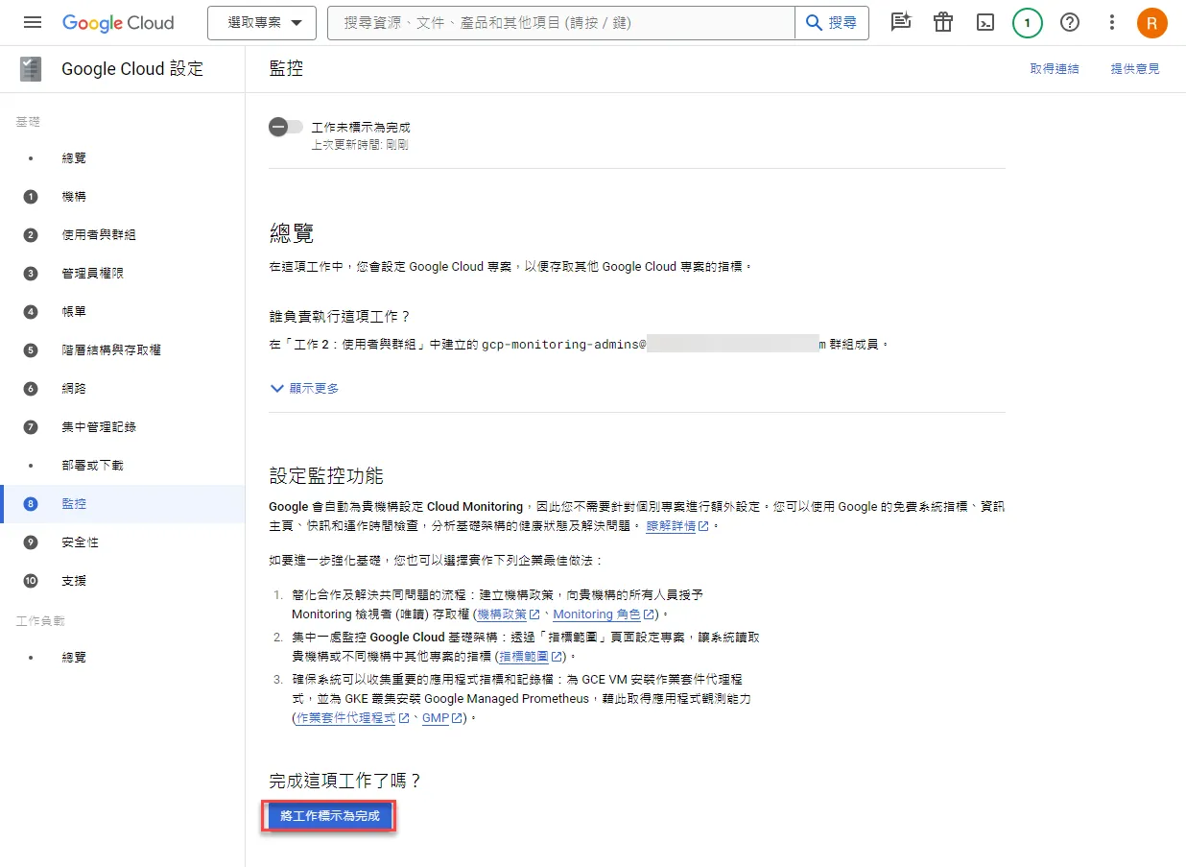Activate the Cloud Shell terminal icon
The image size is (1186, 867).
985,23
